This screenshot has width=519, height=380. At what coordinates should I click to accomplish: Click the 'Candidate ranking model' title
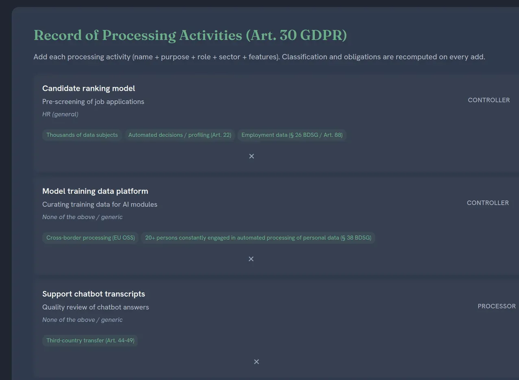pyautogui.click(x=89, y=88)
